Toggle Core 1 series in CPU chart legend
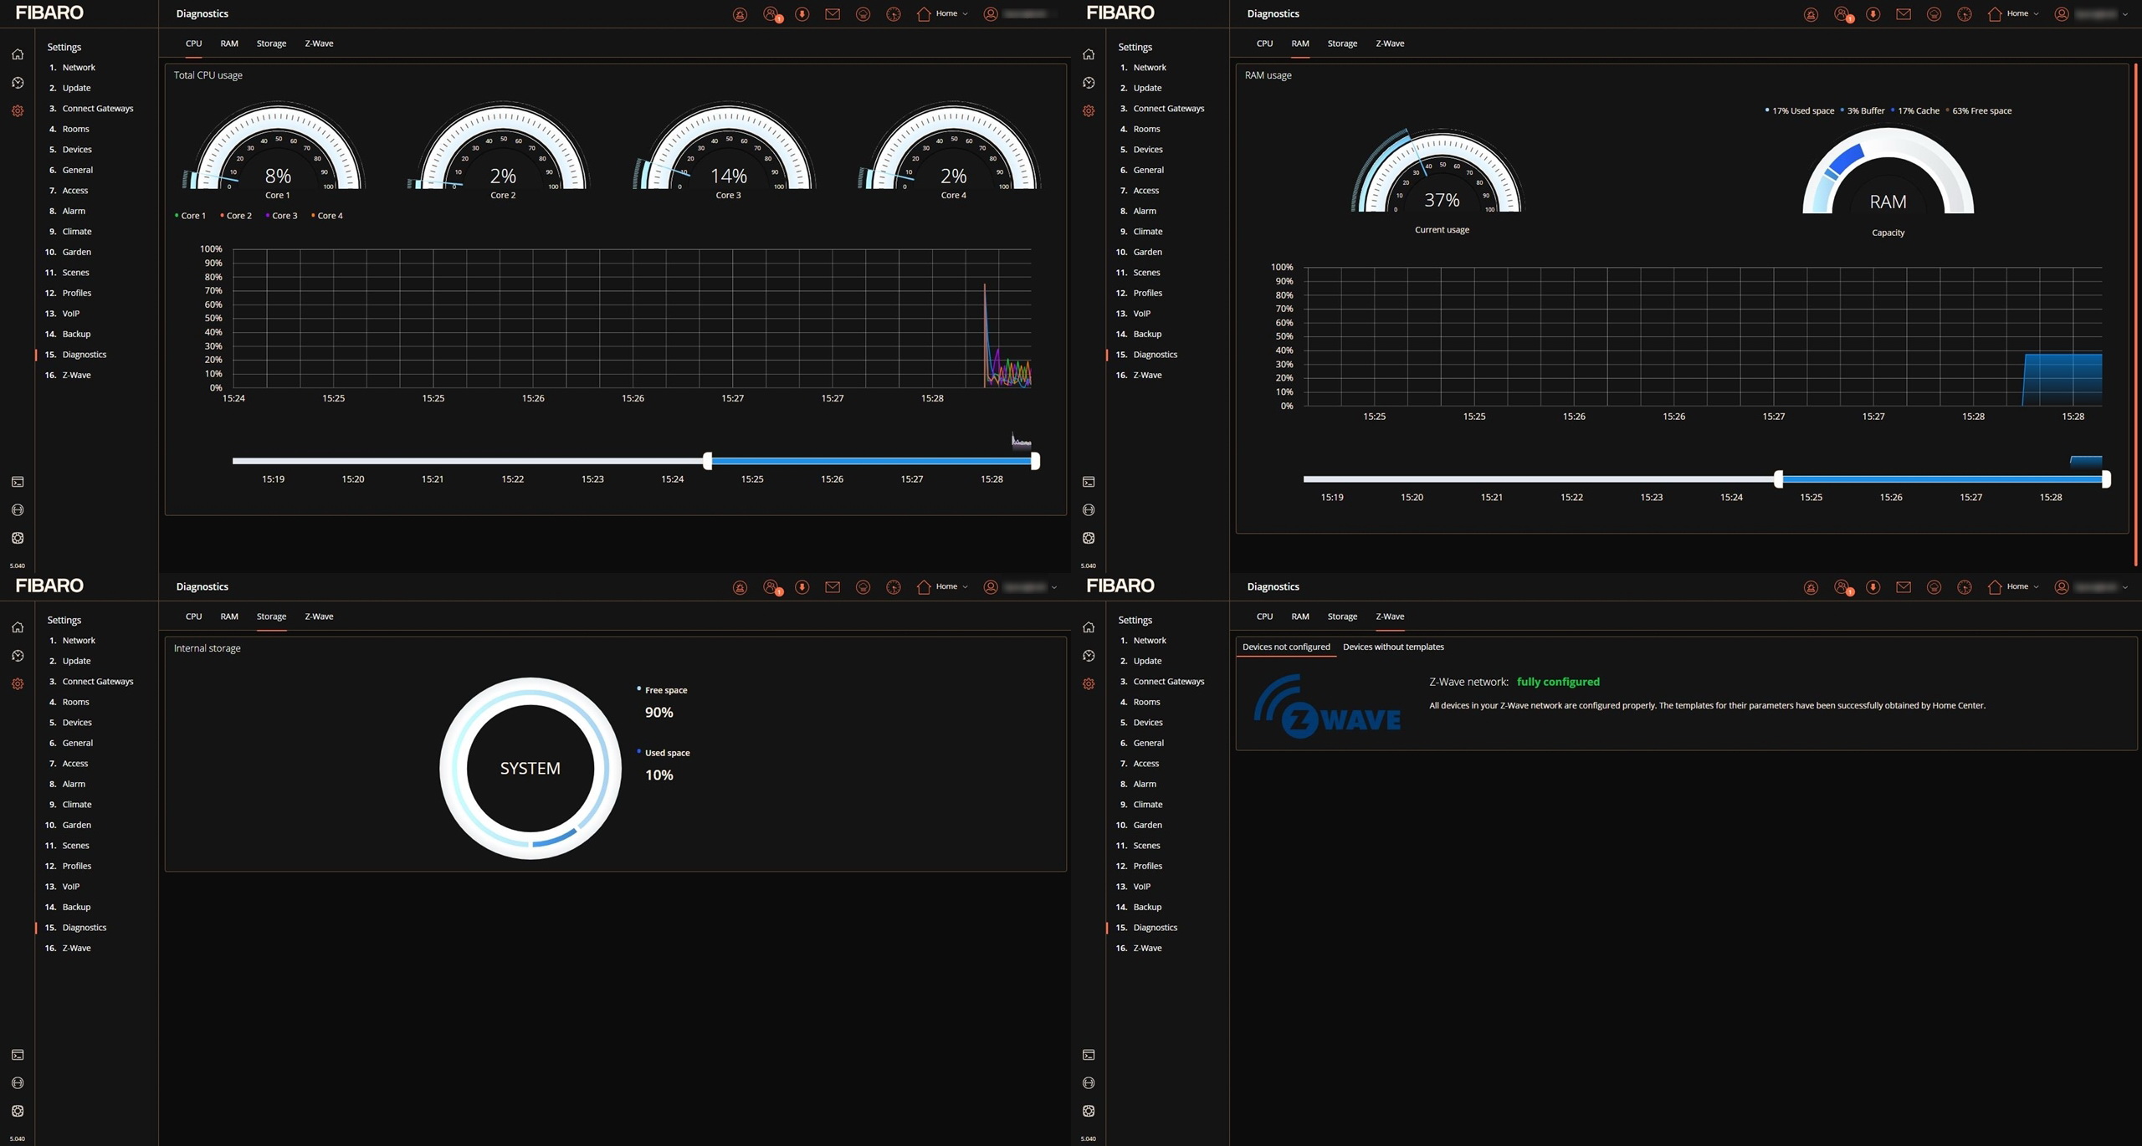This screenshot has height=1146, width=2142. [191, 216]
